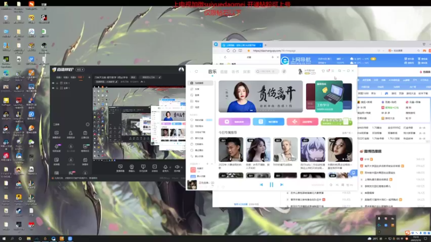Click the bookmark star in the browser address bar
This screenshot has height=242, width=431.
pyautogui.click(x=248, y=51)
